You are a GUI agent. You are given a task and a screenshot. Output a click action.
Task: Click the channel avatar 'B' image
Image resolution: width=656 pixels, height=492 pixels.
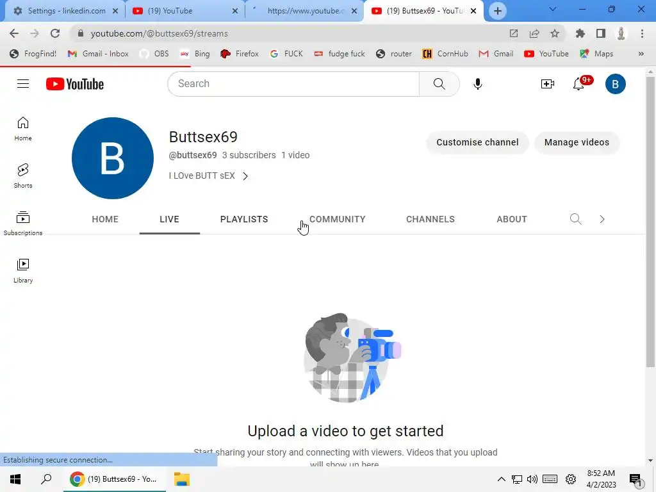(x=113, y=158)
